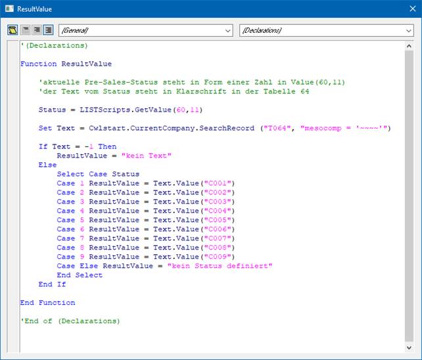
Task: Place cursor on the Function ResultValue line
Action: tap(66, 64)
